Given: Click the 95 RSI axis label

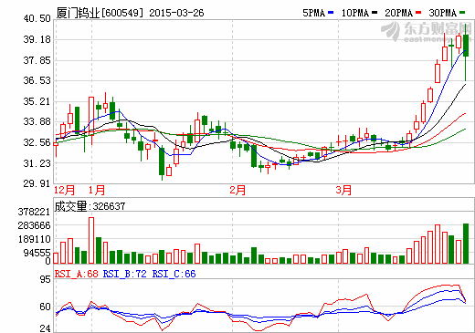Looking at the screenshot, I should pyautogui.click(x=46, y=279).
